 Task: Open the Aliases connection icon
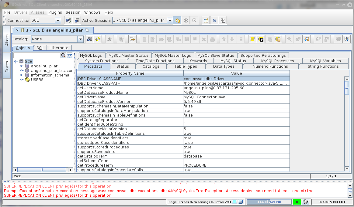[x=68, y=20]
